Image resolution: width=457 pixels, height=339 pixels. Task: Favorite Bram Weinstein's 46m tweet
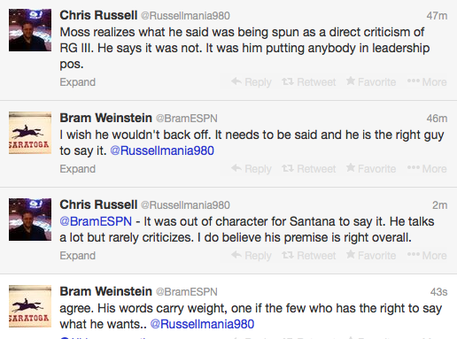[371, 168]
